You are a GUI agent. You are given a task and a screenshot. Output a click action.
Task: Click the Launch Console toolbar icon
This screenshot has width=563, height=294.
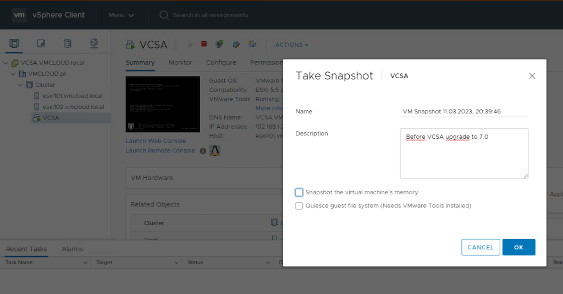click(x=219, y=44)
